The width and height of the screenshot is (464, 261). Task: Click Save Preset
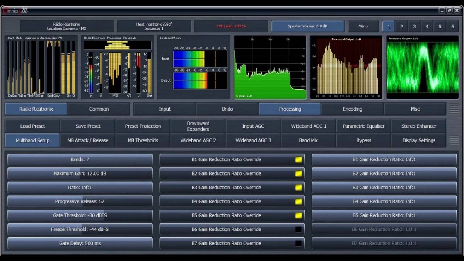(x=88, y=126)
